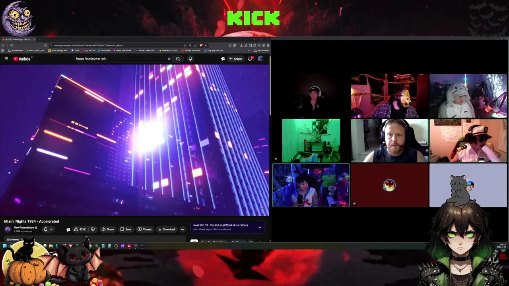Go back in the browser
Image resolution: width=509 pixels, height=286 pixels.
[3, 45]
